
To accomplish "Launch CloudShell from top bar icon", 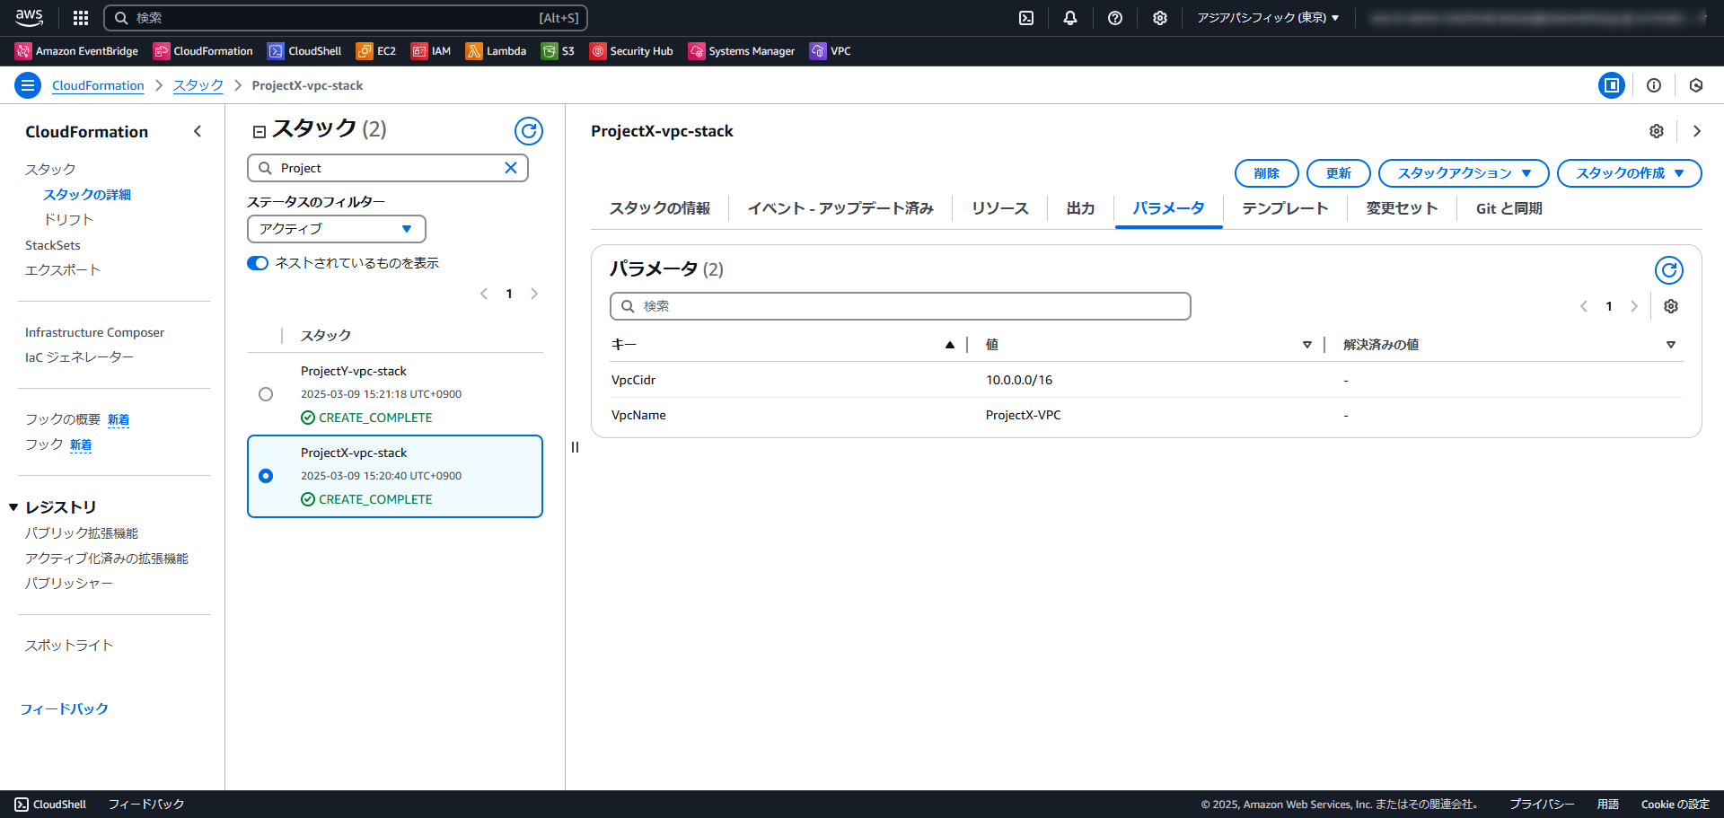I will coord(1026,18).
